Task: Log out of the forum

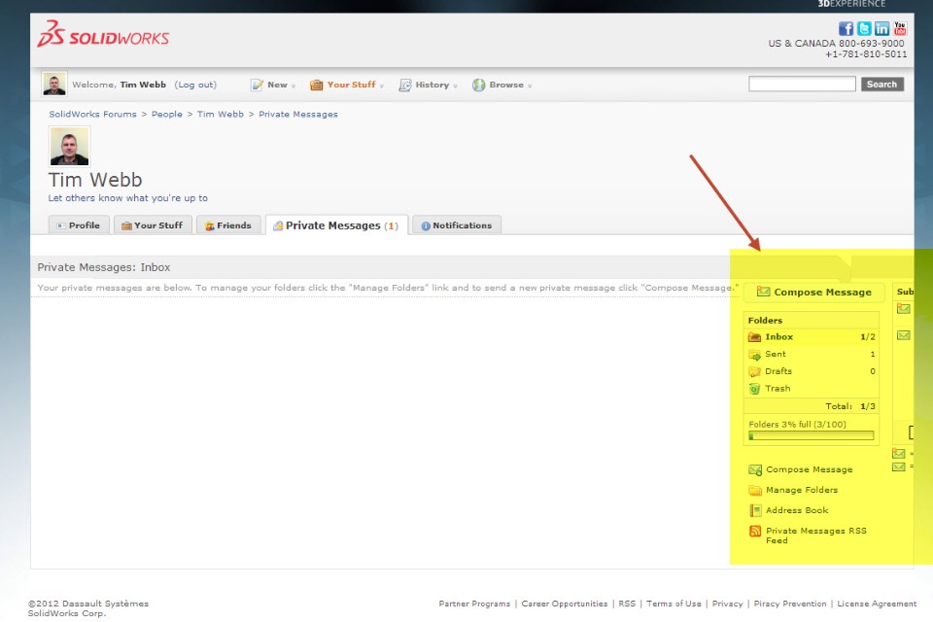Action: (195, 85)
